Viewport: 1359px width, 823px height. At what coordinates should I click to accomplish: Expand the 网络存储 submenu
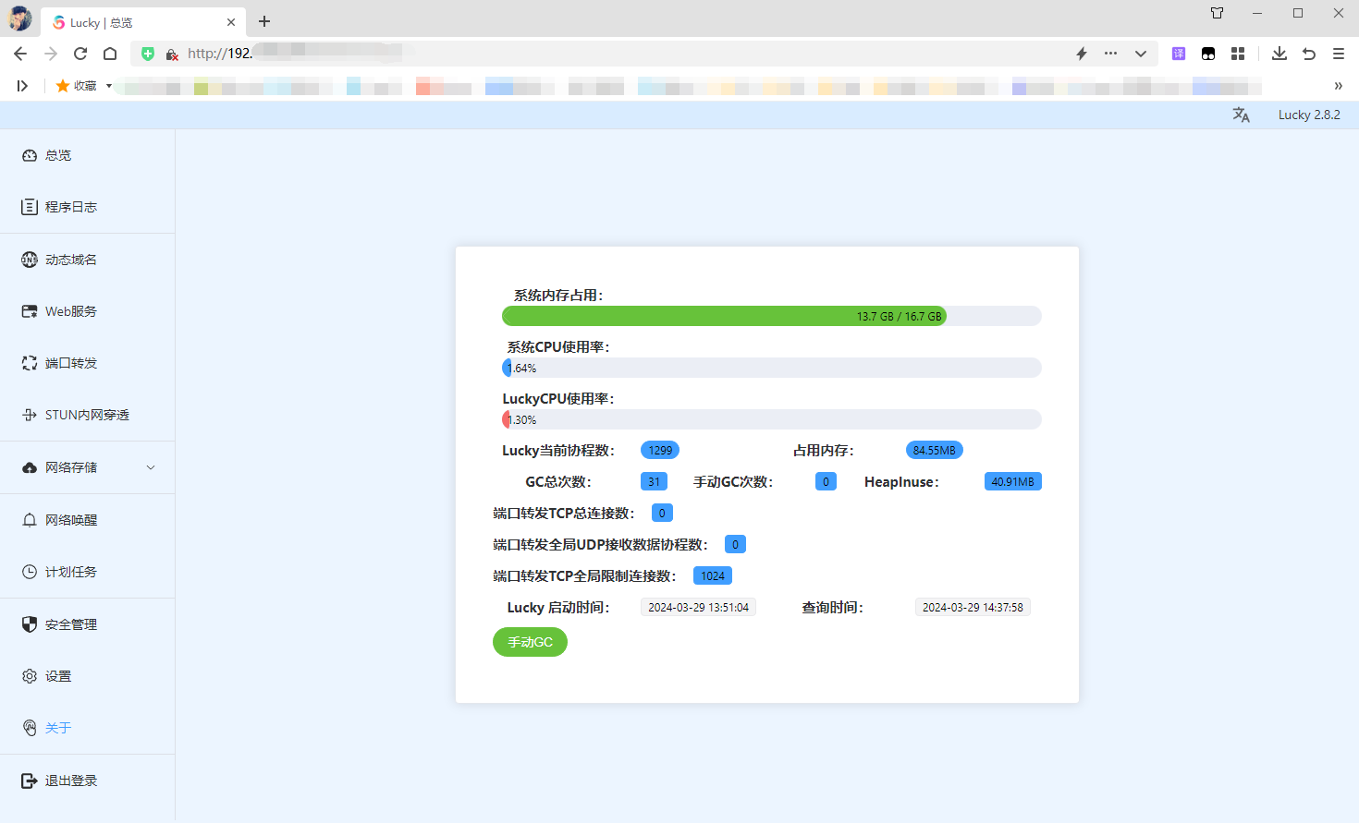[150, 467]
